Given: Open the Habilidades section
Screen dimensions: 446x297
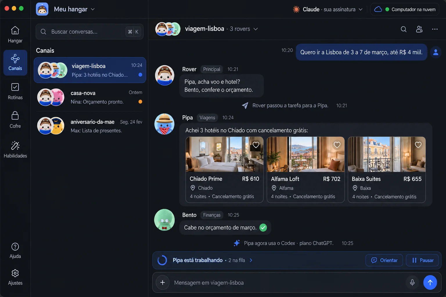Looking at the screenshot, I should coord(15,149).
